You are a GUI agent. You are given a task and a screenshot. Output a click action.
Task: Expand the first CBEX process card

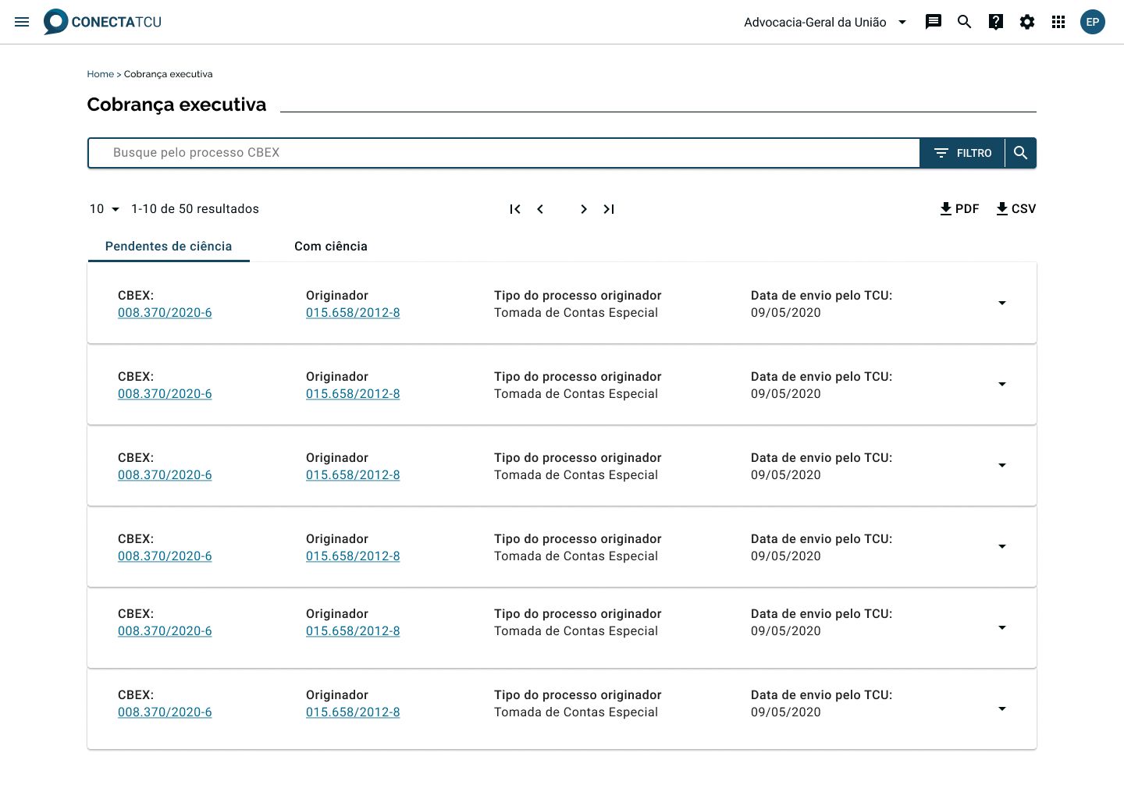(x=1002, y=303)
